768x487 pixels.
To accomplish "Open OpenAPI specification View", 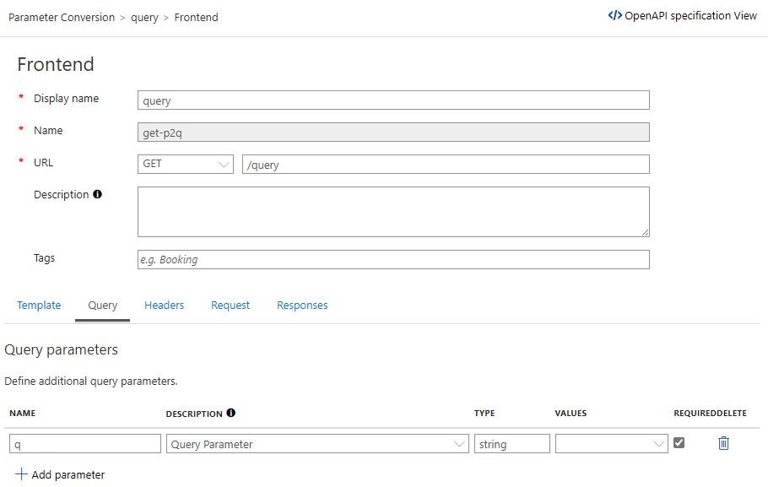I will pos(690,15).
